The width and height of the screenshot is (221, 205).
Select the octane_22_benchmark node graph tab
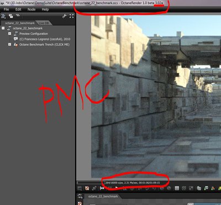[103, 196]
